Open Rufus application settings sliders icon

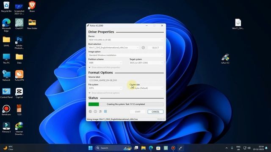click(100, 111)
